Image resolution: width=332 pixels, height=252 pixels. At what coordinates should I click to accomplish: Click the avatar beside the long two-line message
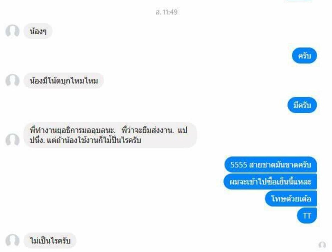[12, 140]
